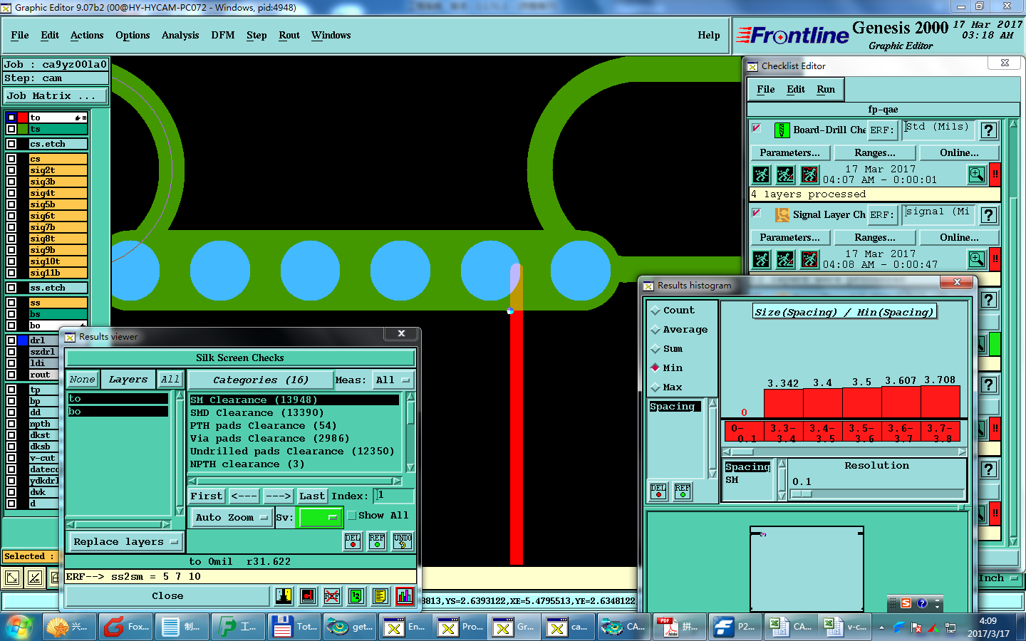Image resolution: width=1026 pixels, height=641 pixels.
Task: Click REF icon in Results histogram
Action: coord(683,491)
